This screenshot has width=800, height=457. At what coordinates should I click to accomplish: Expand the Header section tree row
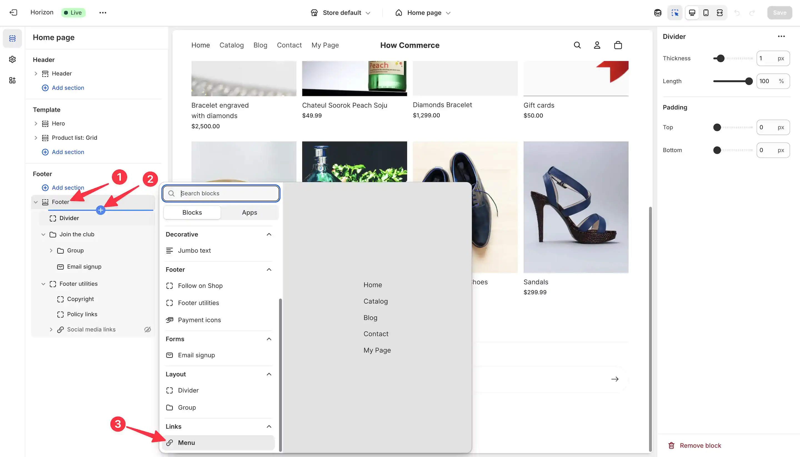pyautogui.click(x=36, y=74)
